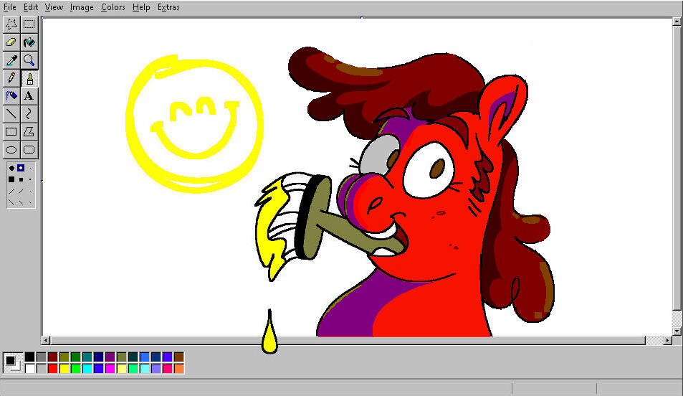The height and width of the screenshot is (396, 683).
Task: Choose the Eraser tool
Action: (11, 42)
